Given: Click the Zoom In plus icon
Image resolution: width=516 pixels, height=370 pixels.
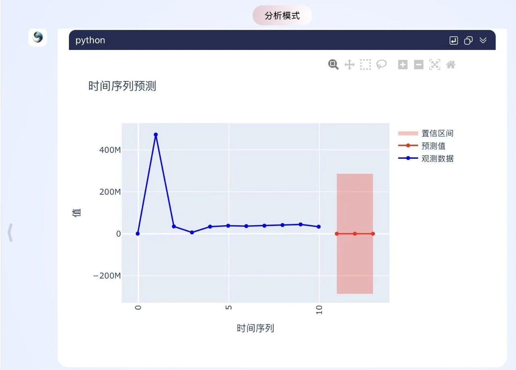Looking at the screenshot, I should click(403, 64).
